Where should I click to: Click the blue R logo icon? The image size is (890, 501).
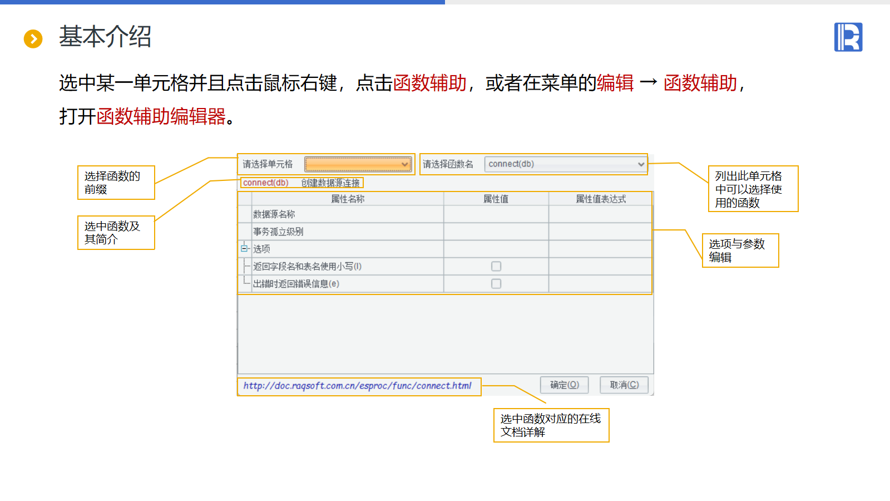pos(848,37)
